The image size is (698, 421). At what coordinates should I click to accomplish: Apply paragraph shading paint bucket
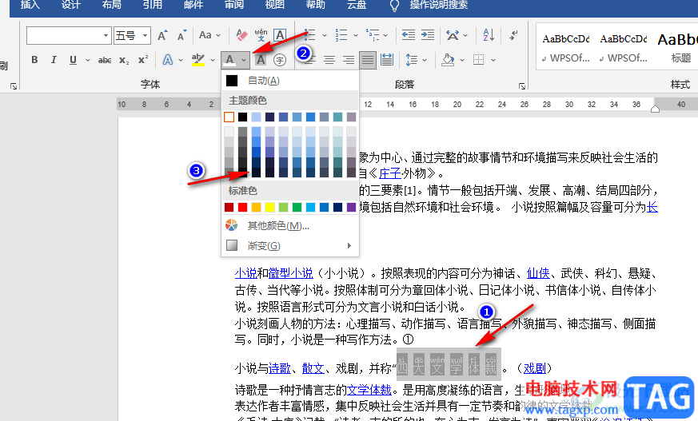point(448,60)
